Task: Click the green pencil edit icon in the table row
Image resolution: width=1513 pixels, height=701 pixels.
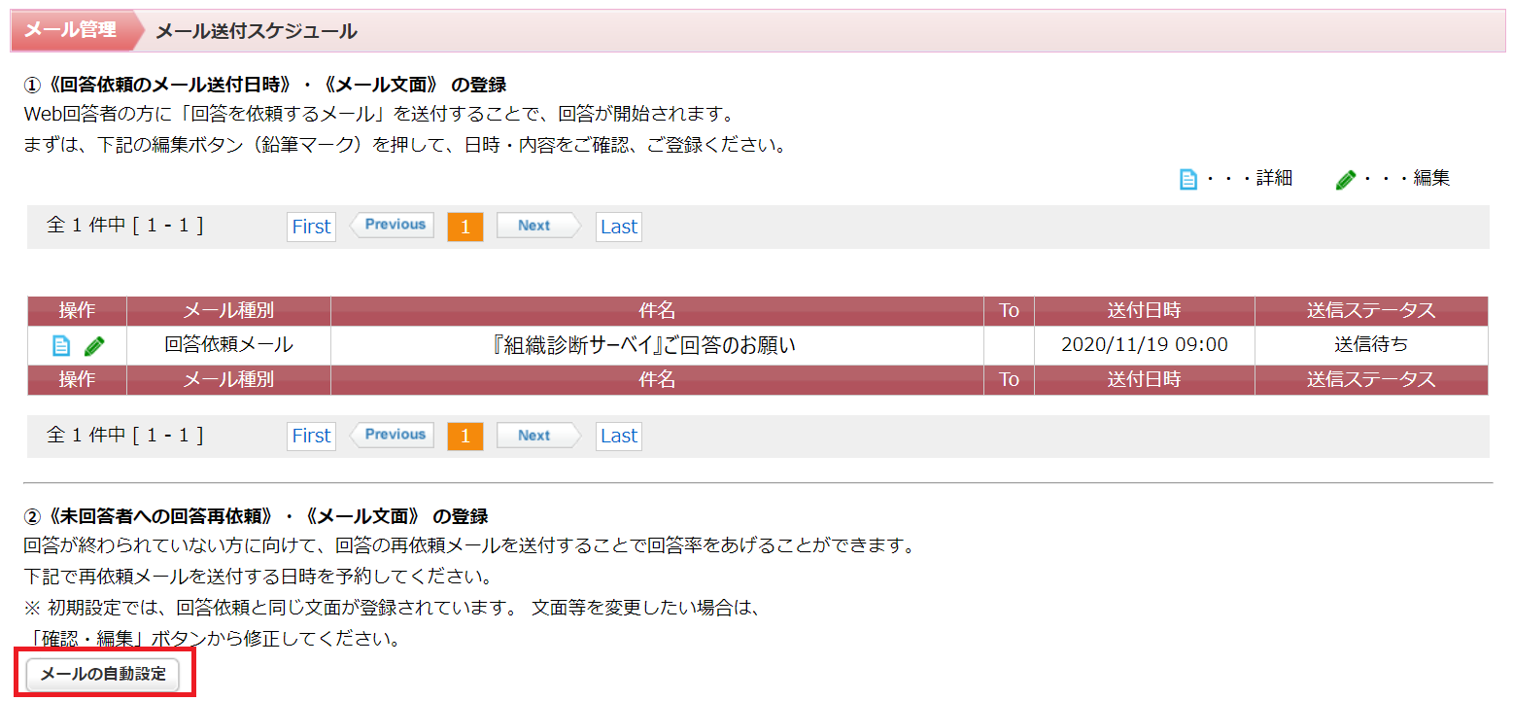Action: [x=94, y=345]
